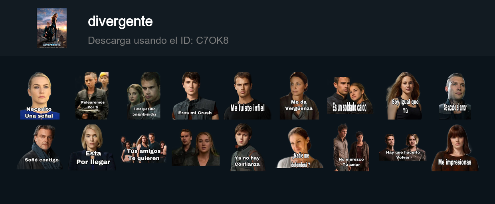The image size is (495, 204).
Task: Click the 'divergente' pack title
Action: pos(120,22)
